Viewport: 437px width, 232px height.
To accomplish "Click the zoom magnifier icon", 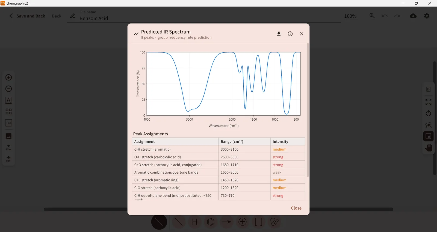I will click(372, 16).
